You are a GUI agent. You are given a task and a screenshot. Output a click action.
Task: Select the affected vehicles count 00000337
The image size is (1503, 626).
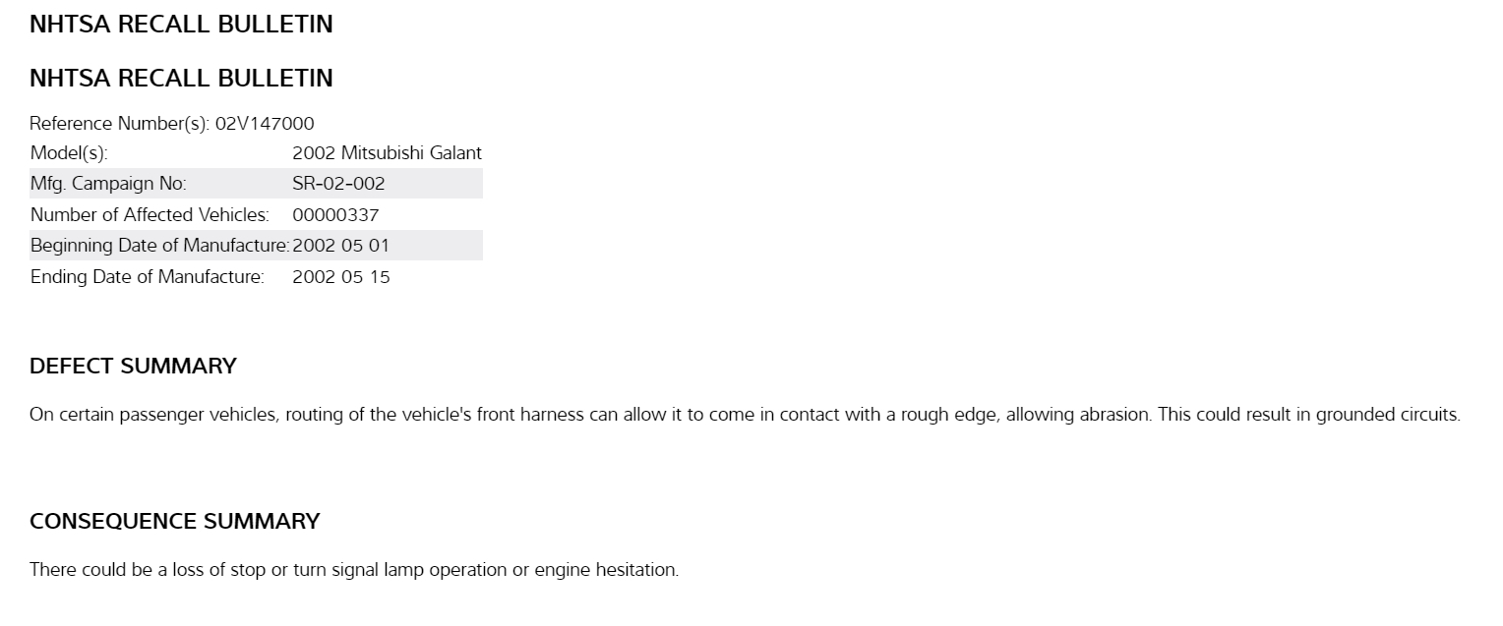click(x=335, y=215)
